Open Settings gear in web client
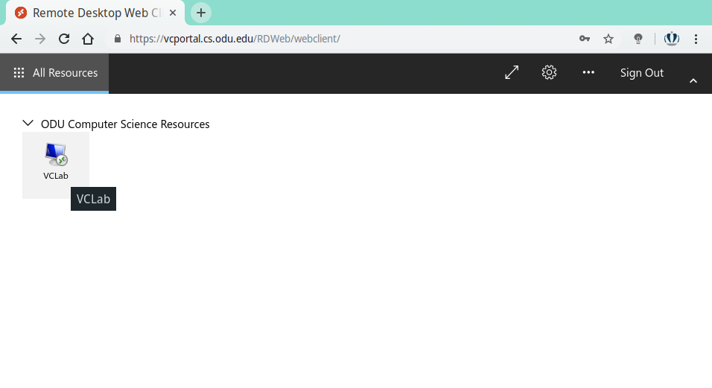This screenshot has height=388, width=712. (549, 72)
